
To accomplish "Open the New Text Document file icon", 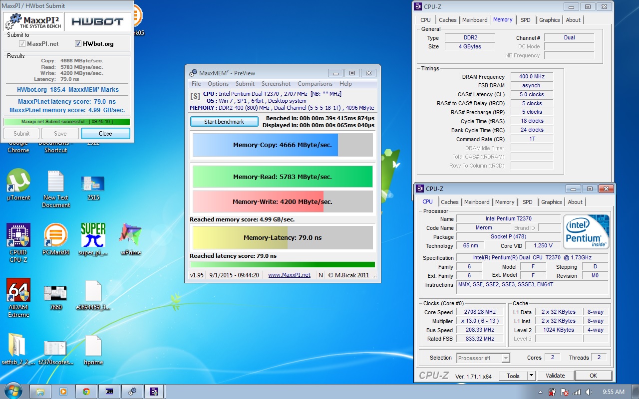I will (56, 189).
